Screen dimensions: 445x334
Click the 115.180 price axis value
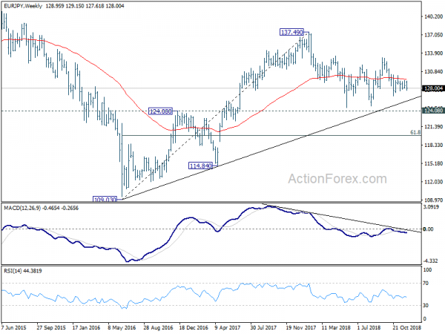click(x=433, y=163)
